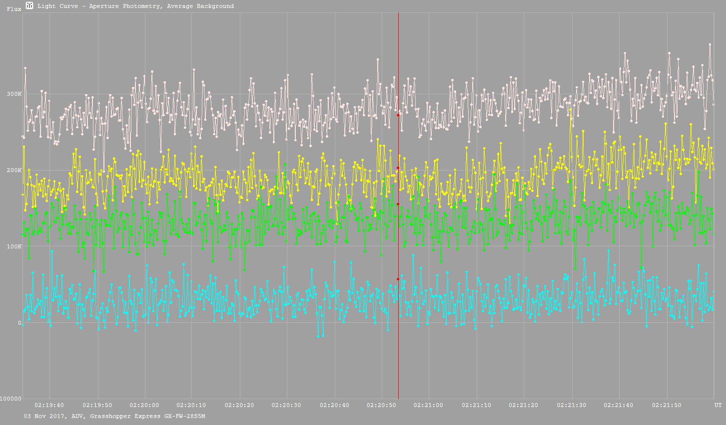726x425 pixels.
Task: Click the 300K flux axis label
Action: (x=13, y=94)
